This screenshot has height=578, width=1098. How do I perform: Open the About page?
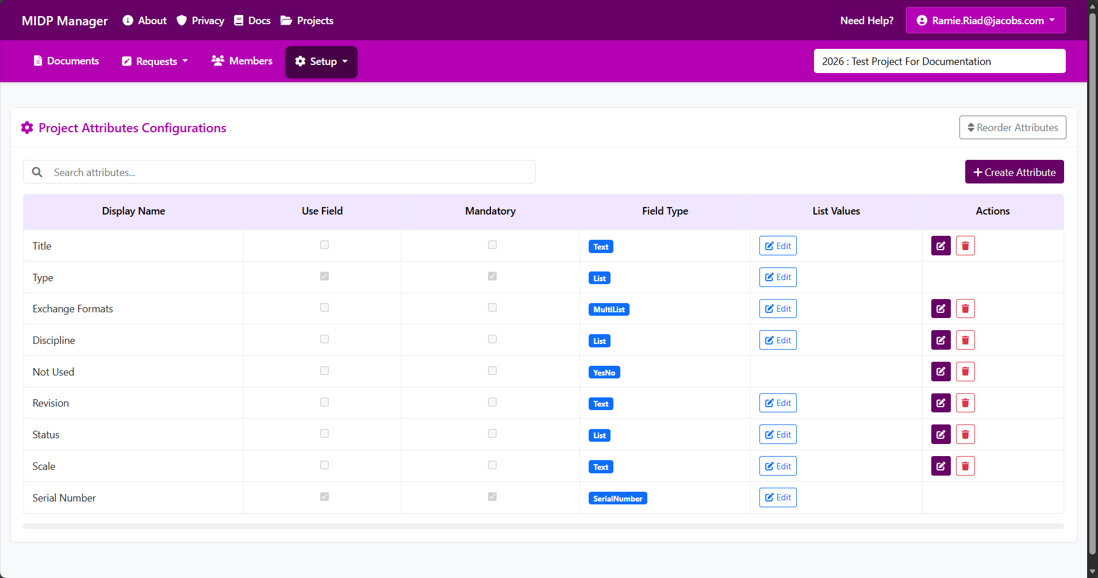(x=145, y=21)
